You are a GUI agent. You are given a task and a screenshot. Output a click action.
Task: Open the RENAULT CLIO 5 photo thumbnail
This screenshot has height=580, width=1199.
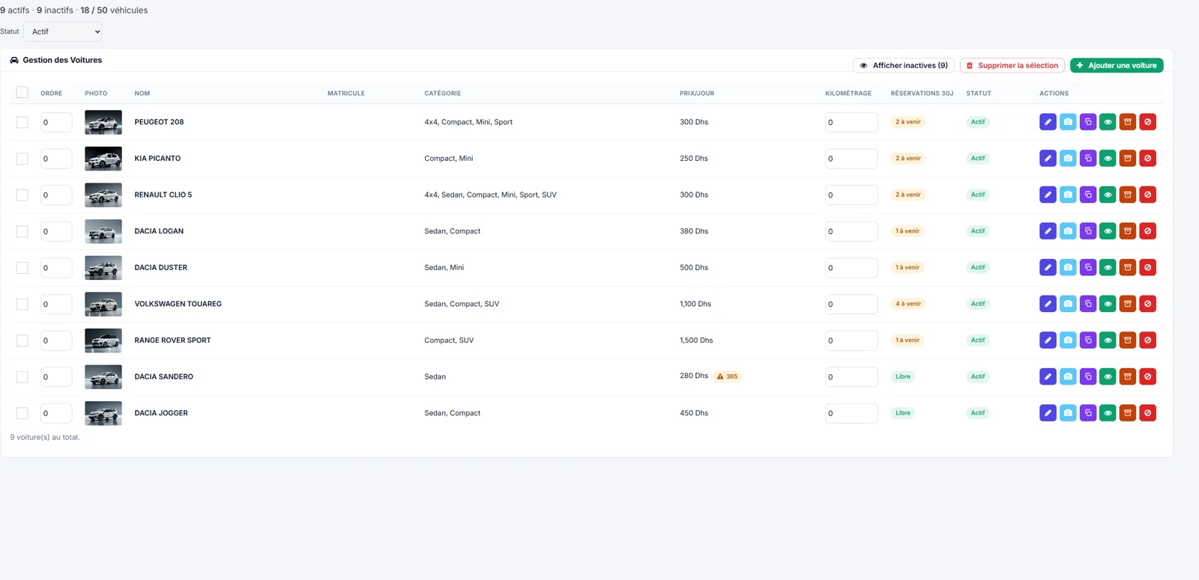(x=103, y=195)
